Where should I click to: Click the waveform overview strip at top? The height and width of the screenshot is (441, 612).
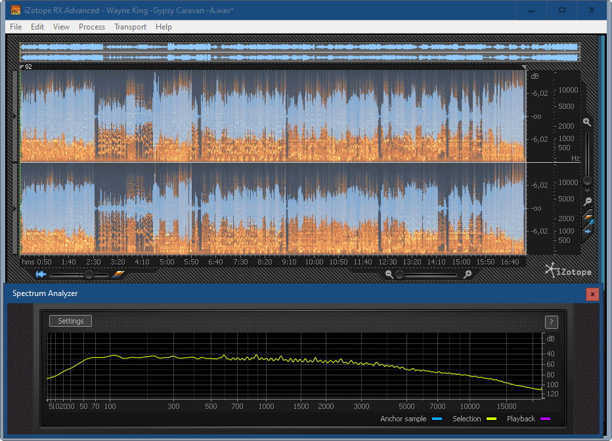click(299, 52)
